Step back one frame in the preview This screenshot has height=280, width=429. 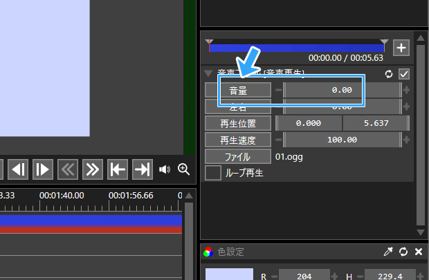coord(18,169)
